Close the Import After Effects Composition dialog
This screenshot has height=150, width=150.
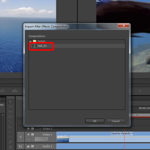tap(124, 25)
